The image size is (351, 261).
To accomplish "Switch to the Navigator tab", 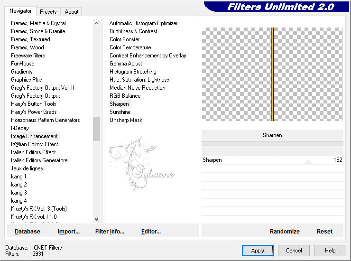I will 20,11.
